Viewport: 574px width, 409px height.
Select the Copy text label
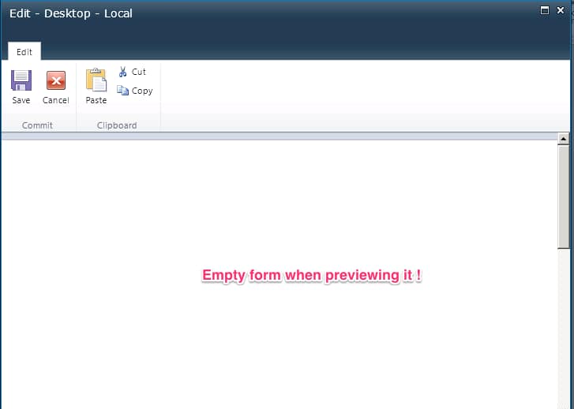coord(142,91)
